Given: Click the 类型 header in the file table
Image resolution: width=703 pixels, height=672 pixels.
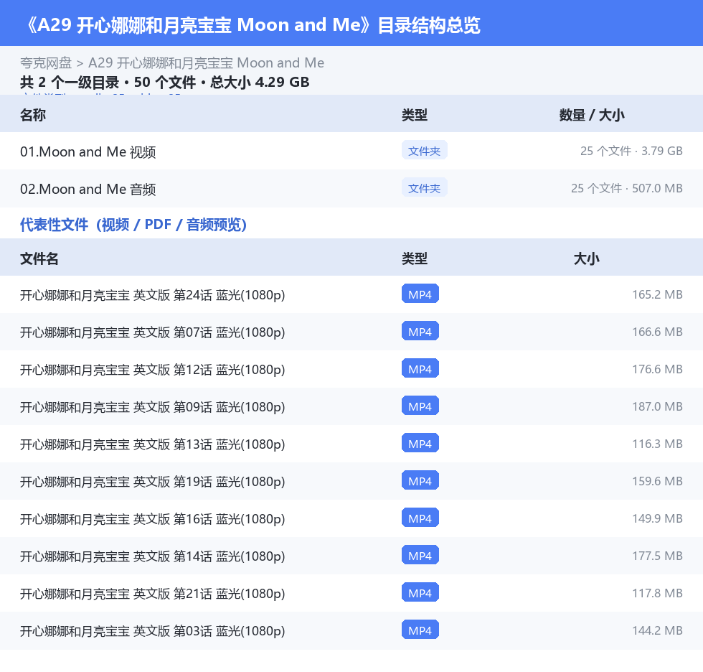Looking at the screenshot, I should pyautogui.click(x=415, y=259).
